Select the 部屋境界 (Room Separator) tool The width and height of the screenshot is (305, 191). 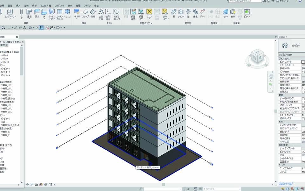pos(133,14)
